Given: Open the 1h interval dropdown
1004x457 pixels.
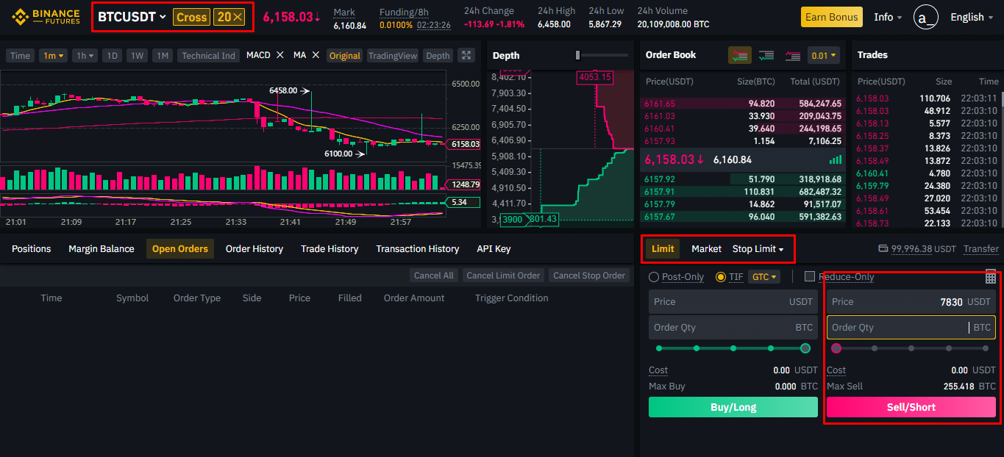Looking at the screenshot, I should pyautogui.click(x=85, y=55).
